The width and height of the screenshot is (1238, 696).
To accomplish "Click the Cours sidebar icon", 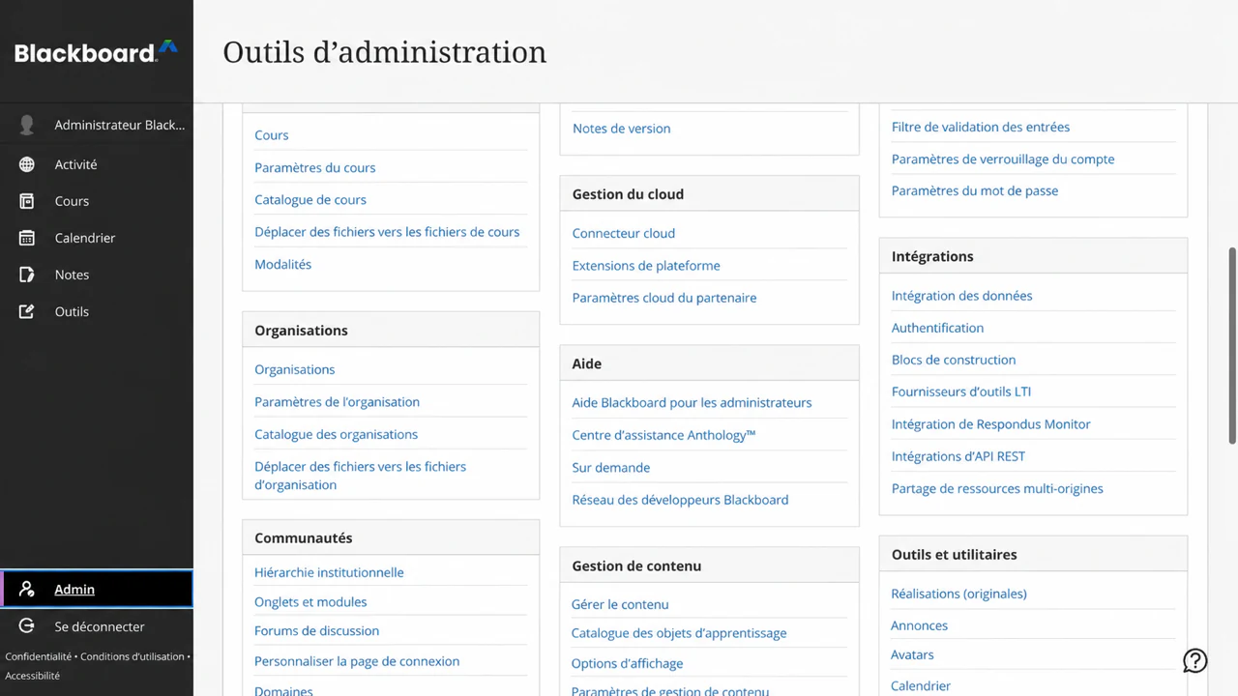I will click(27, 201).
